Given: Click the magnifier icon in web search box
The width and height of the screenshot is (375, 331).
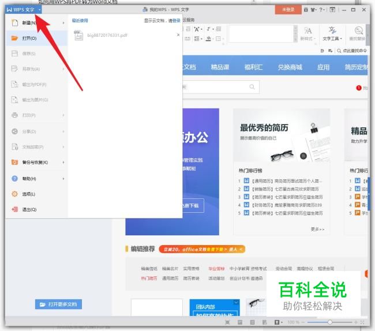Looking at the screenshot, I should coord(252,86).
